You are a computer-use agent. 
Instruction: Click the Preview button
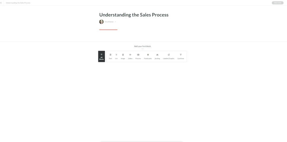pyautogui.click(x=277, y=3)
